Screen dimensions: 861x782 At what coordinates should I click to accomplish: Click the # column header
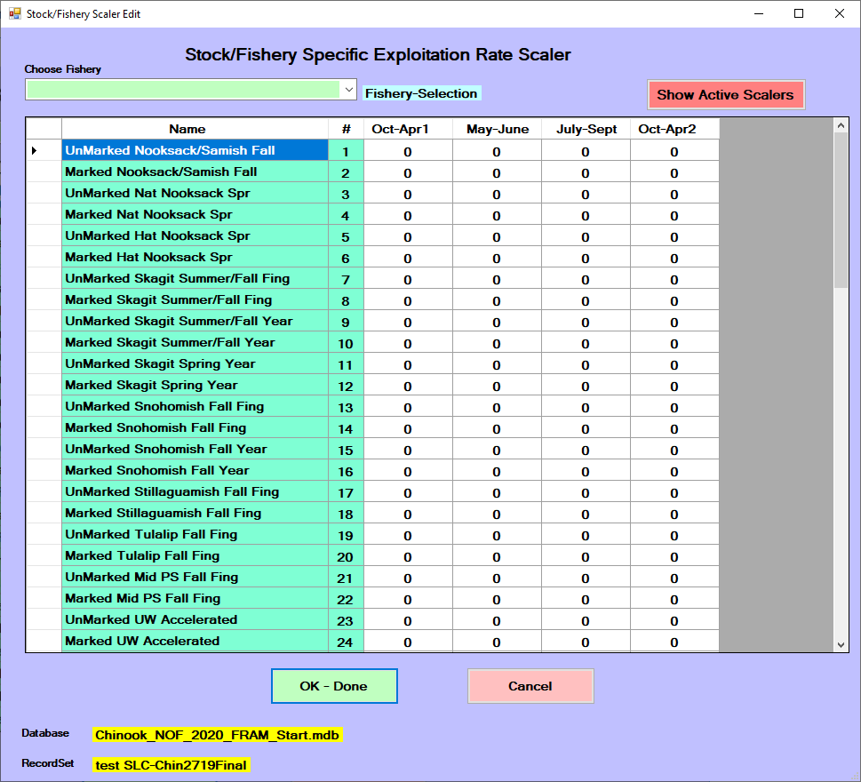pyautogui.click(x=346, y=129)
